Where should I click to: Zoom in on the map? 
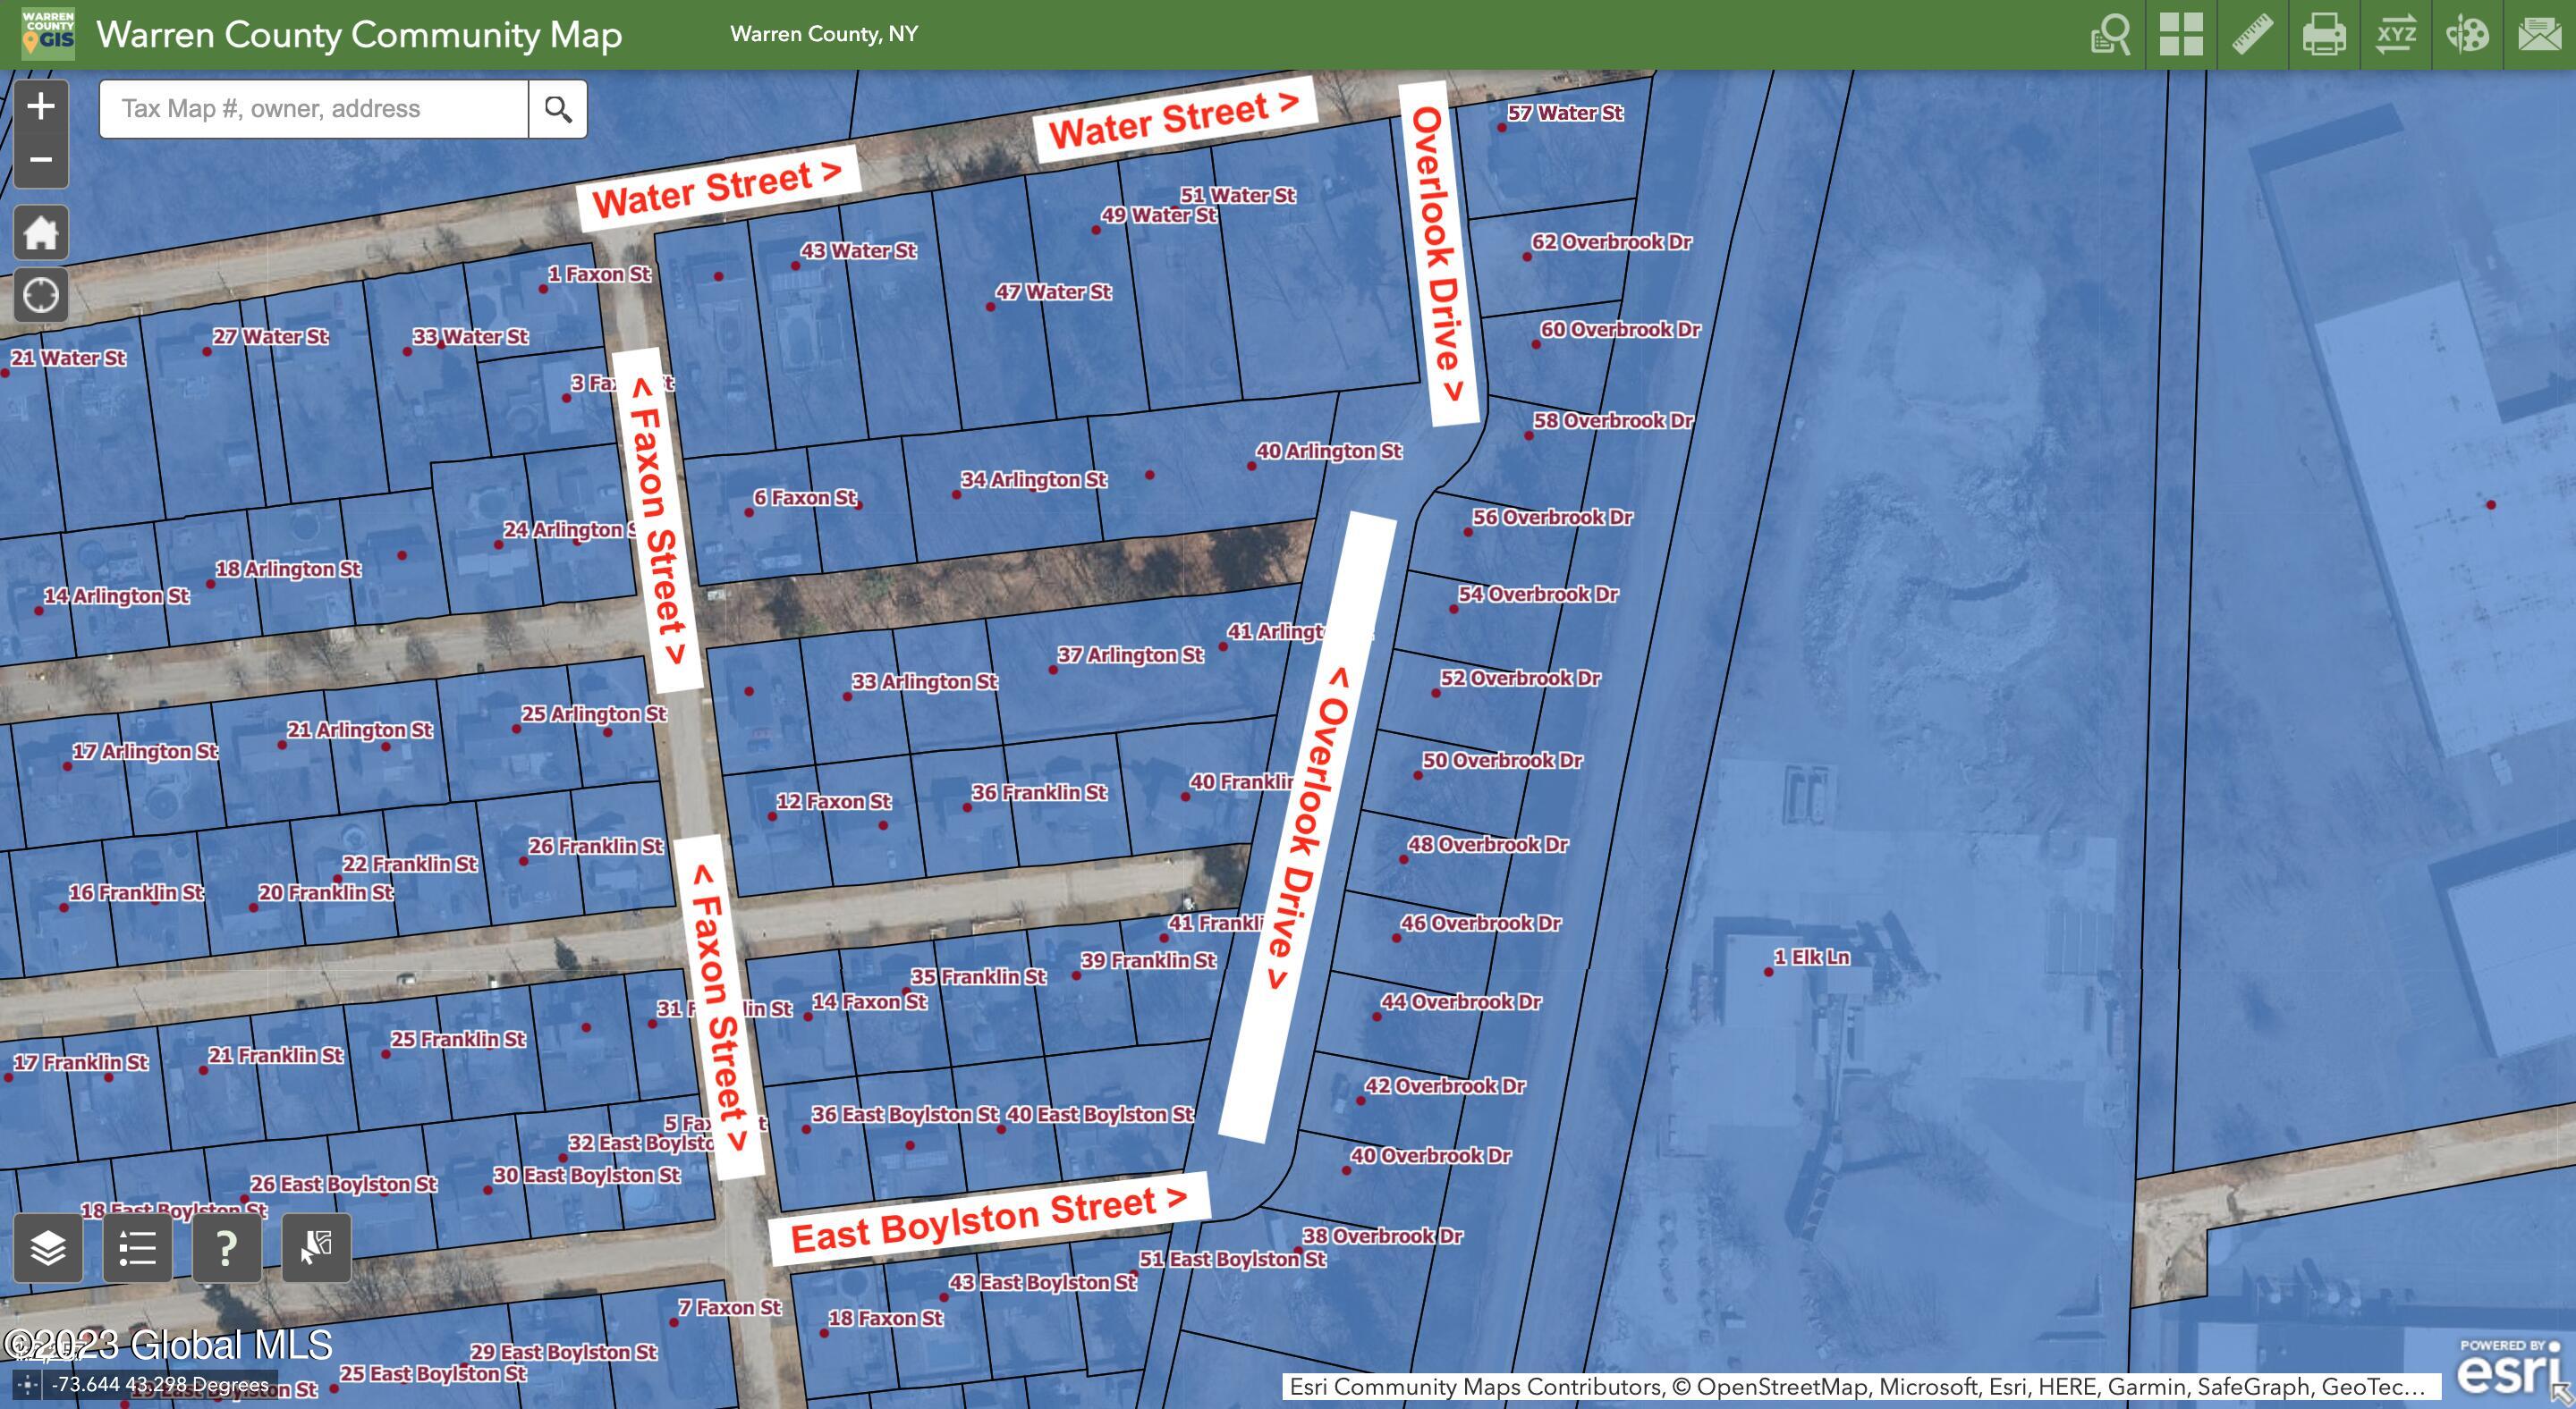coord(41,105)
